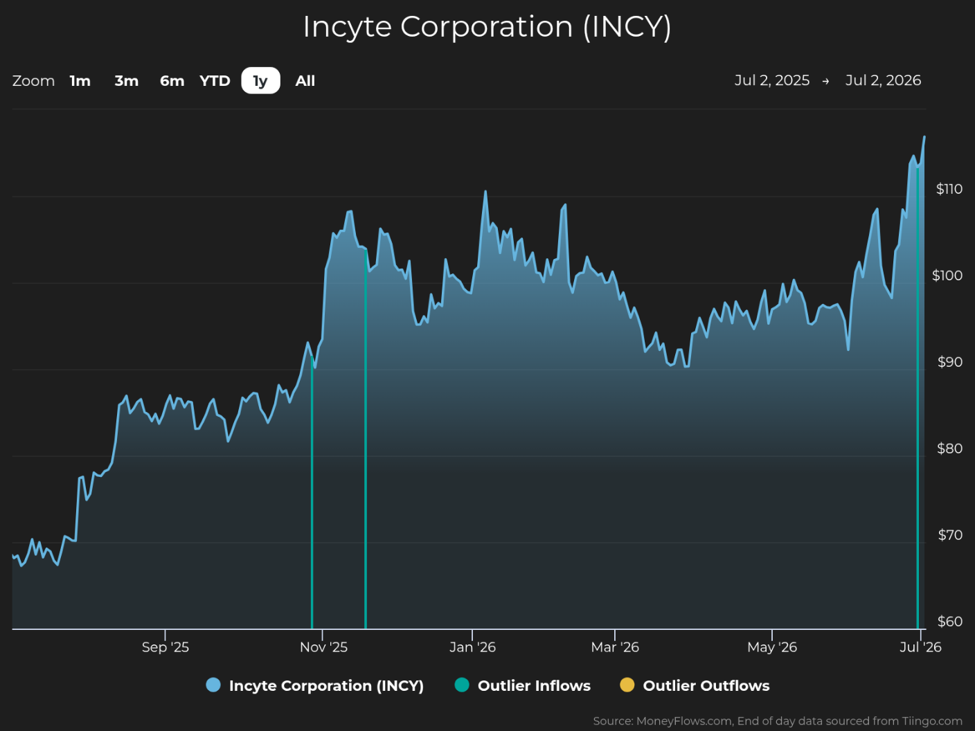Set zoom to 6m range
The image size is (975, 731).
tap(172, 81)
